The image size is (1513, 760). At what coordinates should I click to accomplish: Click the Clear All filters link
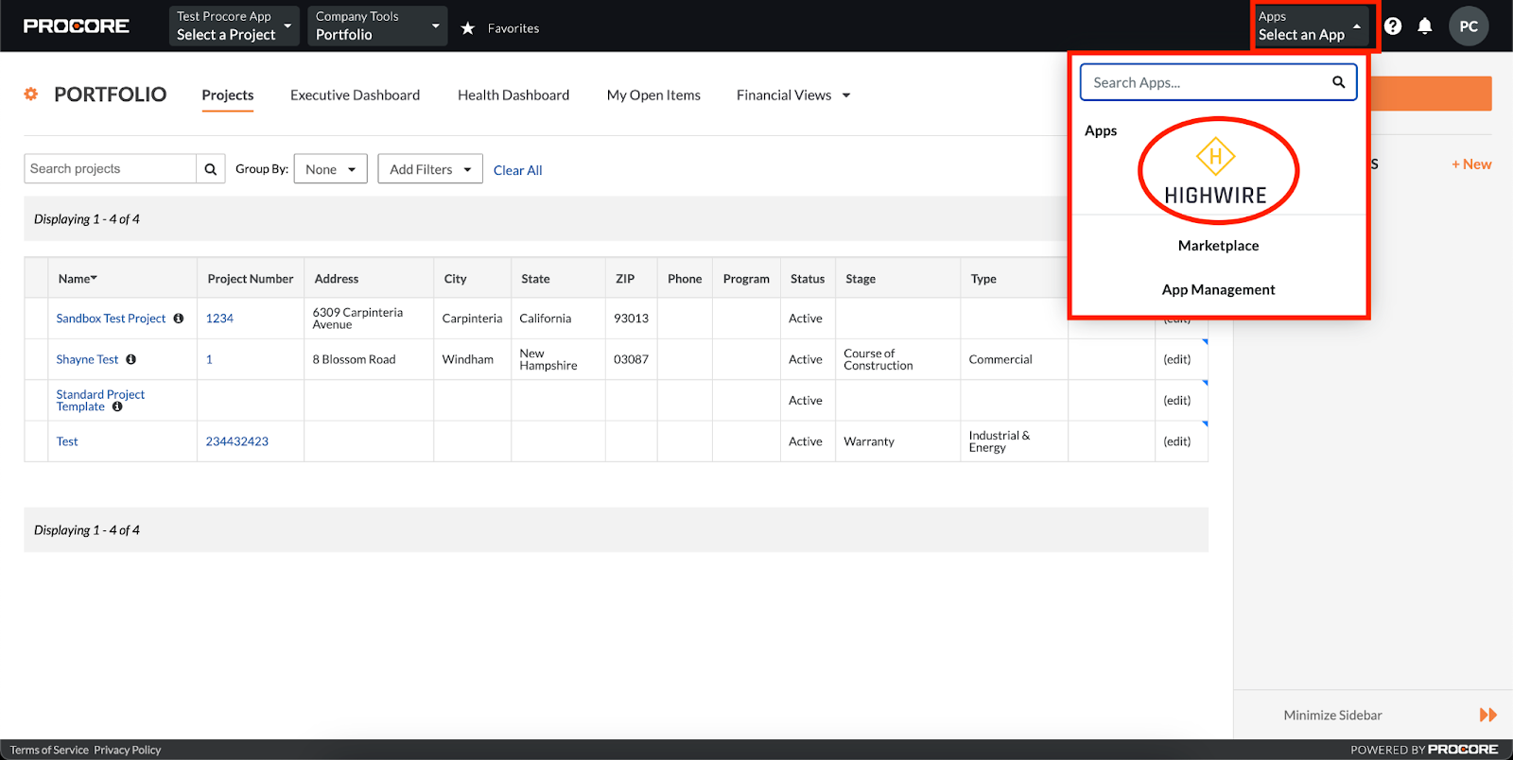(x=517, y=170)
